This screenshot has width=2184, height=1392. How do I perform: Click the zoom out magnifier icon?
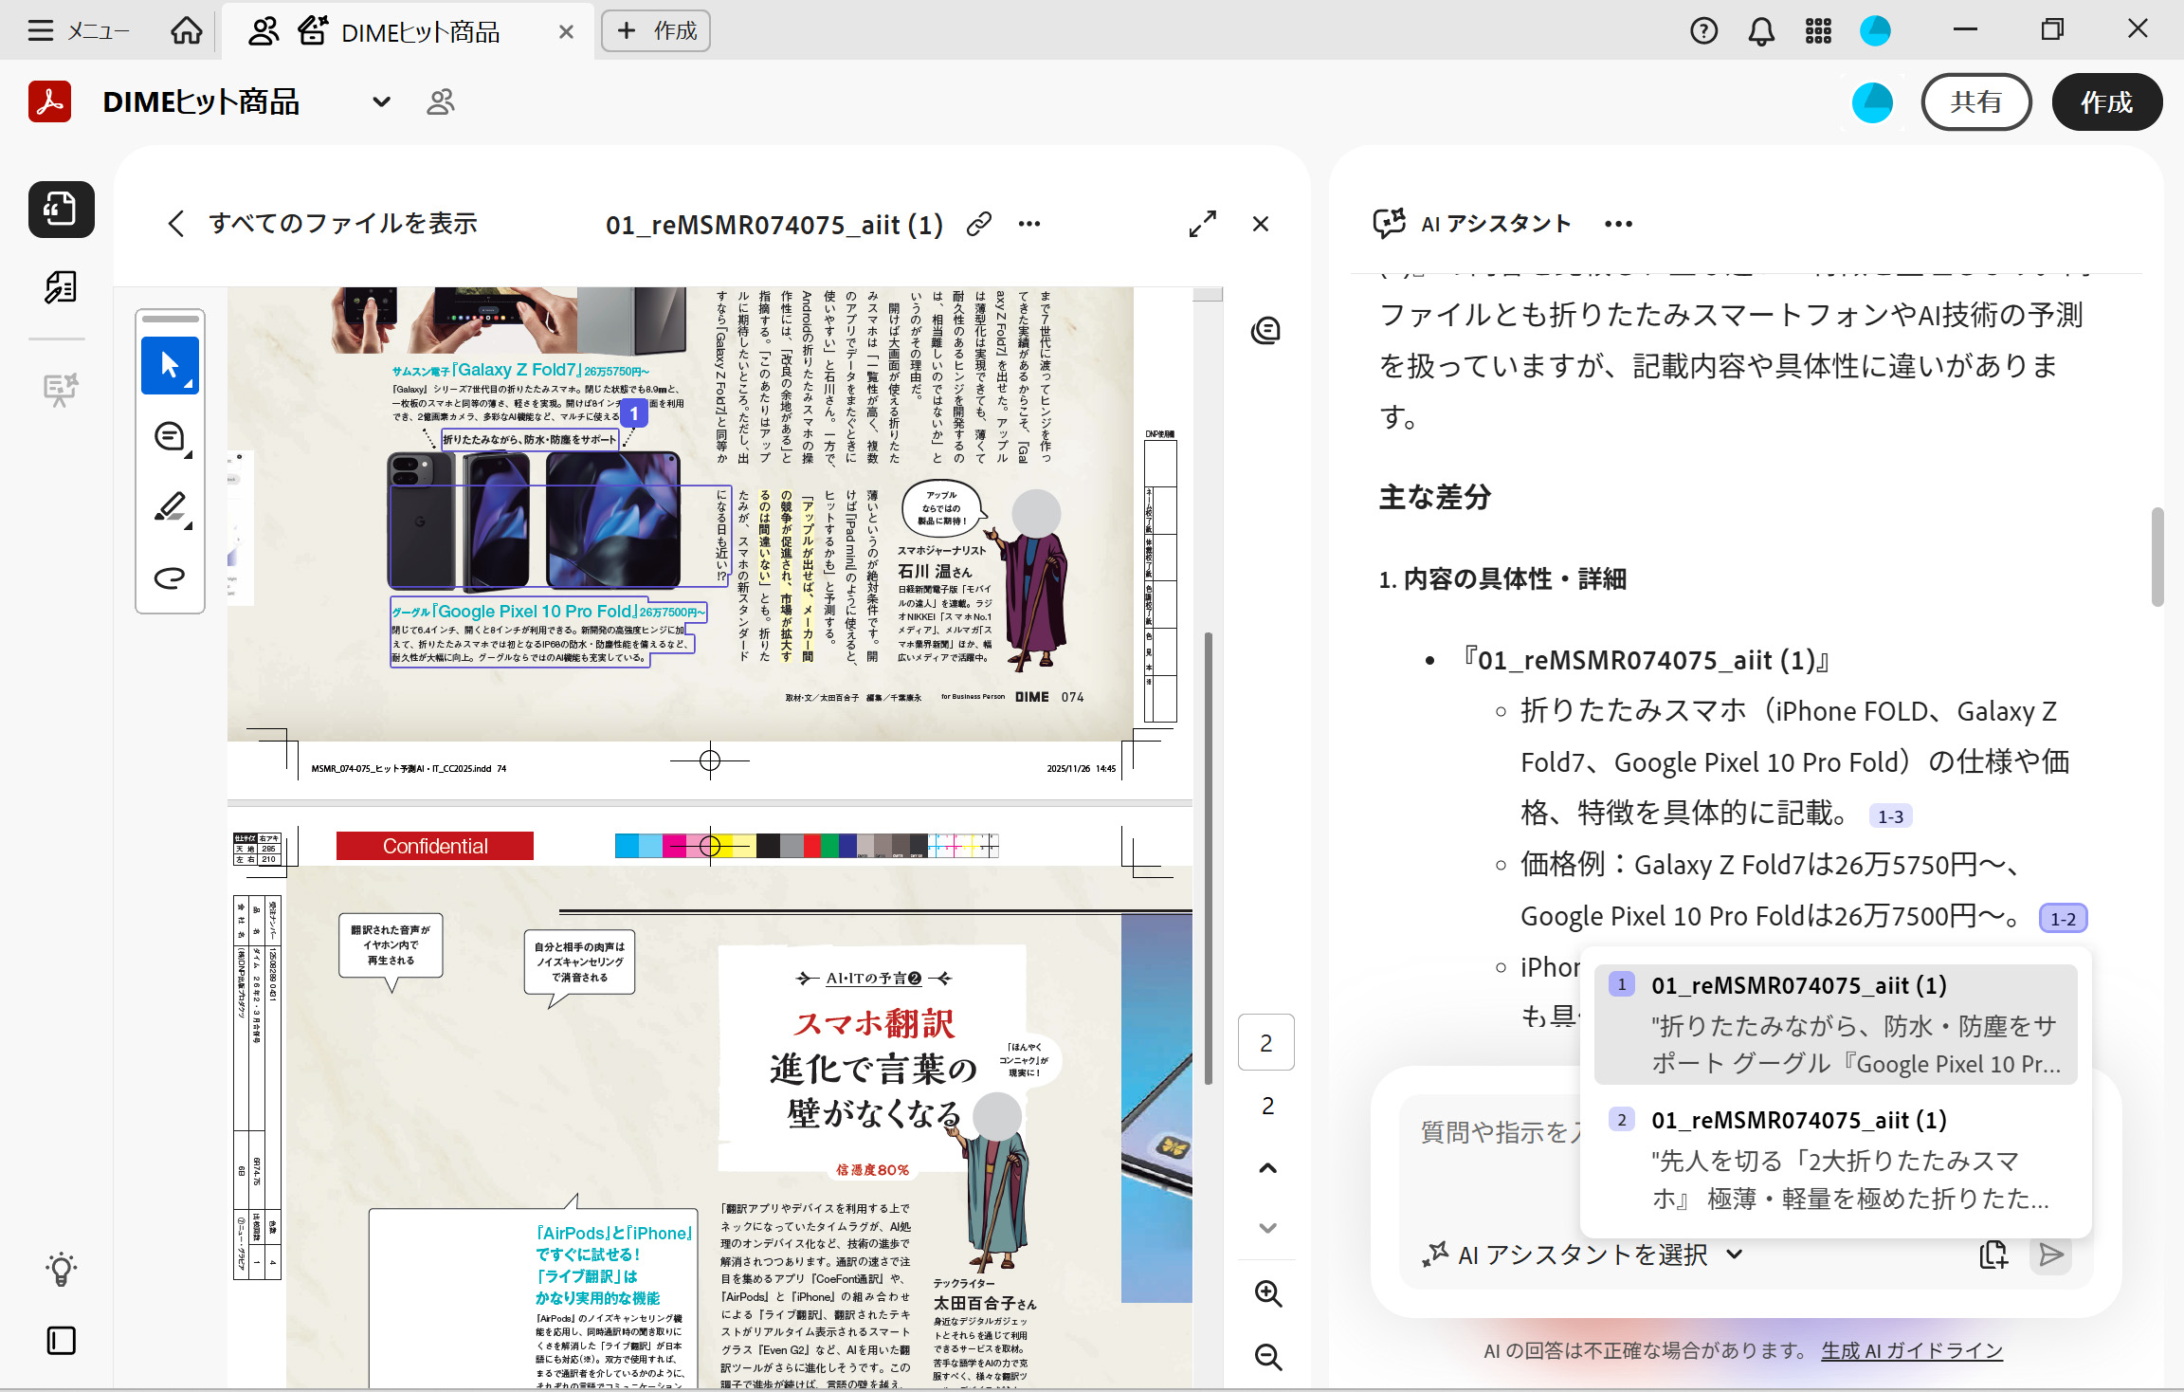pos(1267,1356)
